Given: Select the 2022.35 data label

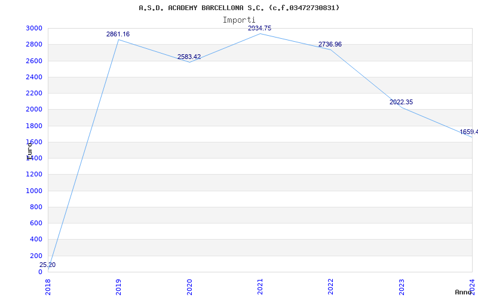Looking at the screenshot, I should point(401,102).
